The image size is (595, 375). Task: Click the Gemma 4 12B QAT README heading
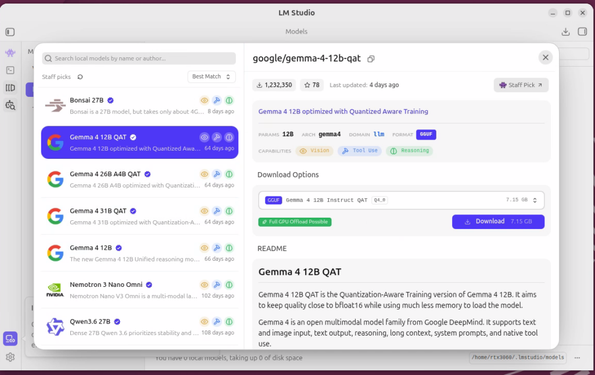tap(300, 272)
